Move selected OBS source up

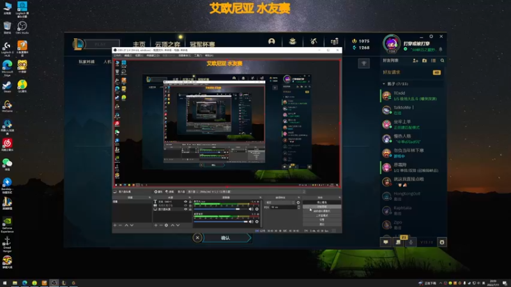(x=172, y=225)
